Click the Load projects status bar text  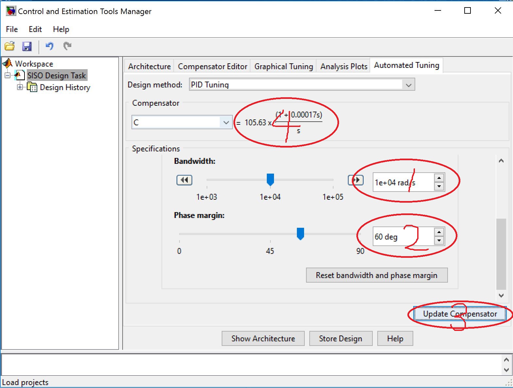25,382
